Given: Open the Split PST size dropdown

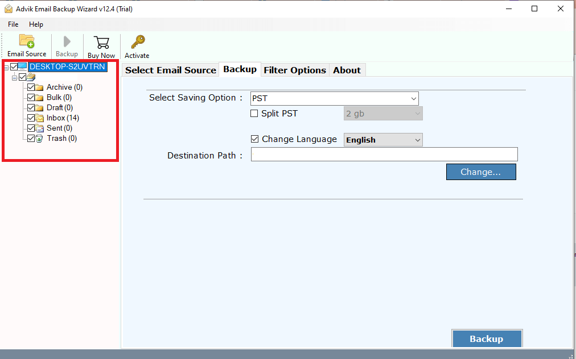Looking at the screenshot, I should (383, 114).
